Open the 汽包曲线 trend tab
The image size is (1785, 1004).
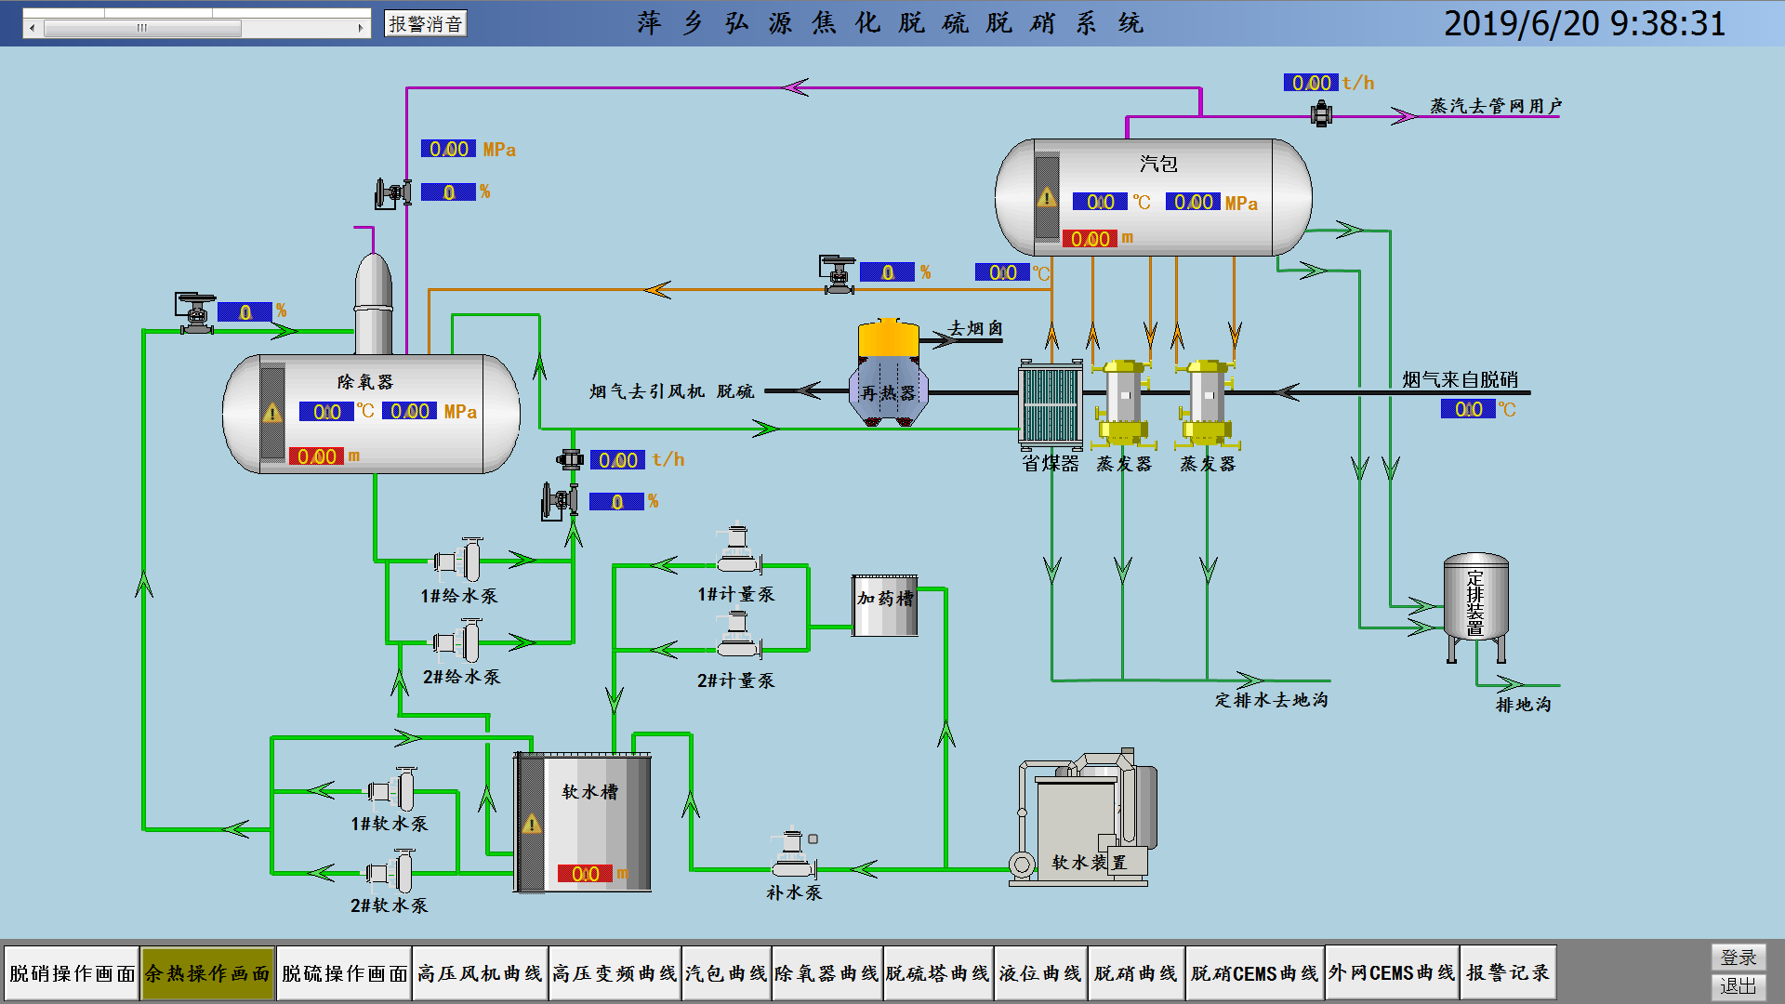tap(725, 972)
